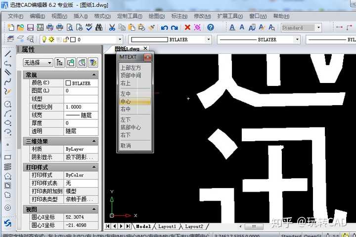Open Find with the binoculars icon
The image size is (356, 237).
pos(99,28)
